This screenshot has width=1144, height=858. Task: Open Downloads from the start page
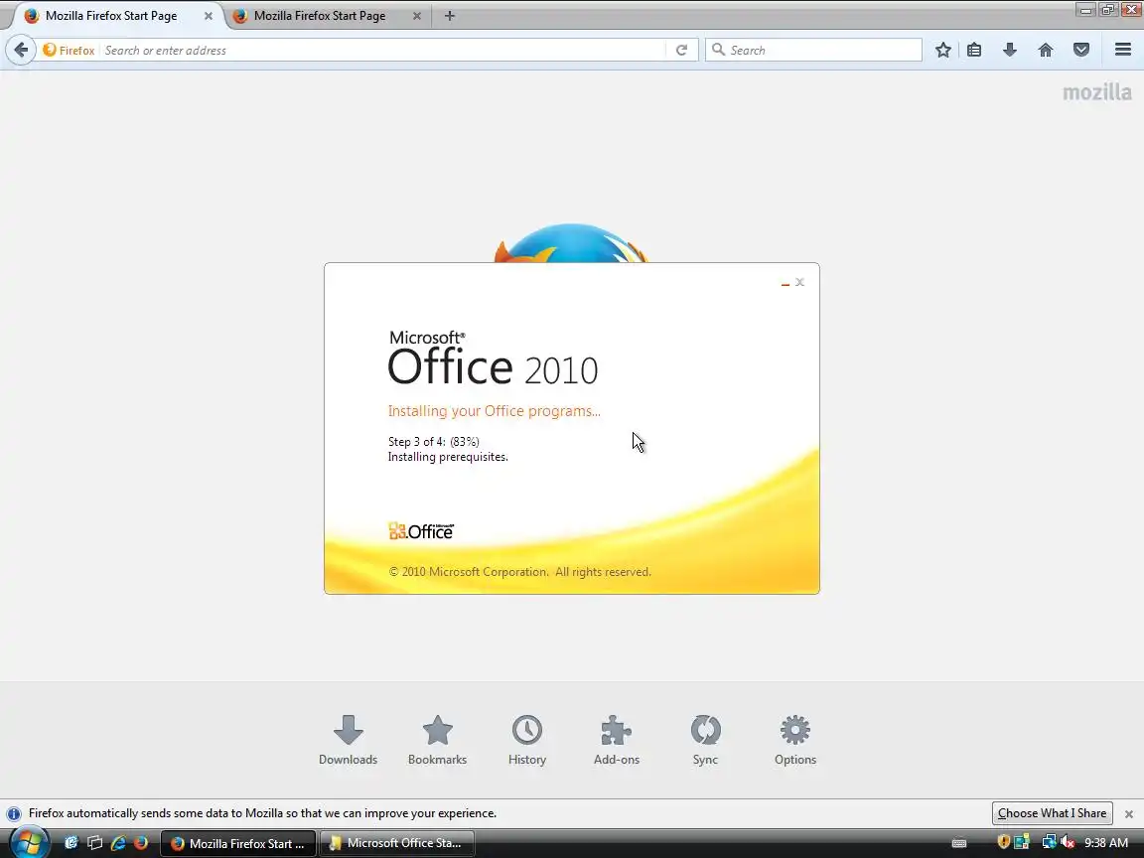coord(348,740)
